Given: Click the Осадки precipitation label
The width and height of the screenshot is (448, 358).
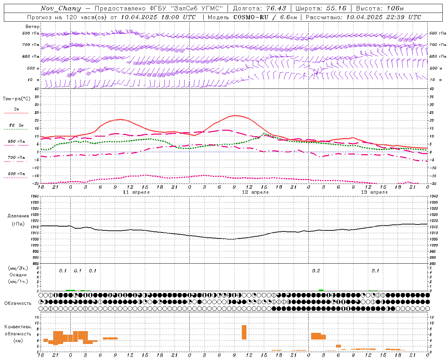Looking at the screenshot, I should [18, 275].
